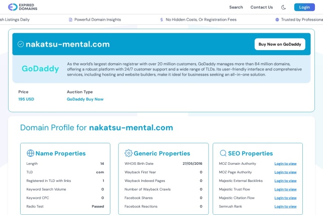The image size is (323, 215).
Task: Click the Generic Properties gear icon
Action: (128, 153)
